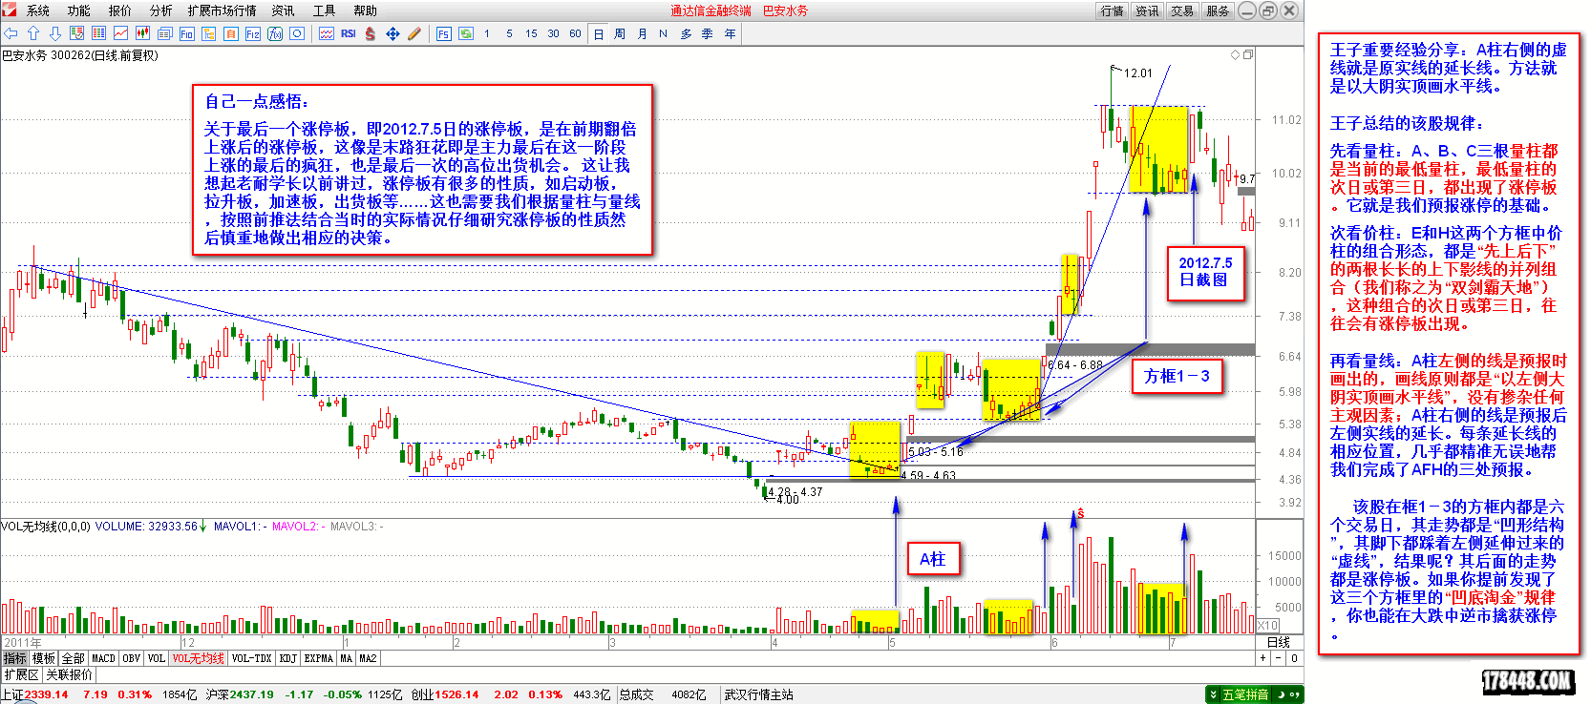The height and width of the screenshot is (704, 1591).
Task: Click the F10 company info icon
Action: 186,33
